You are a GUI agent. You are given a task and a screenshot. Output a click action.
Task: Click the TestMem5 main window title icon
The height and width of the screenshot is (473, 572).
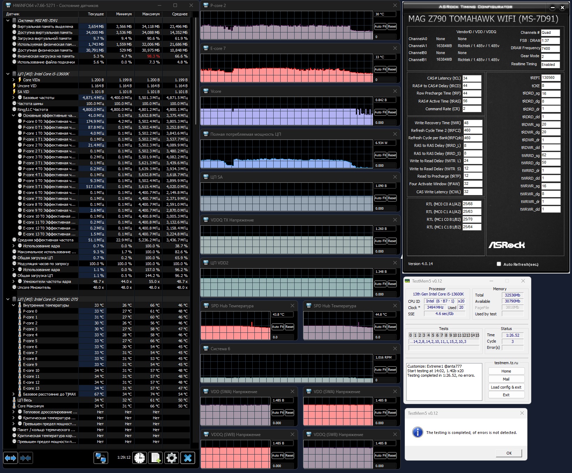click(x=407, y=281)
